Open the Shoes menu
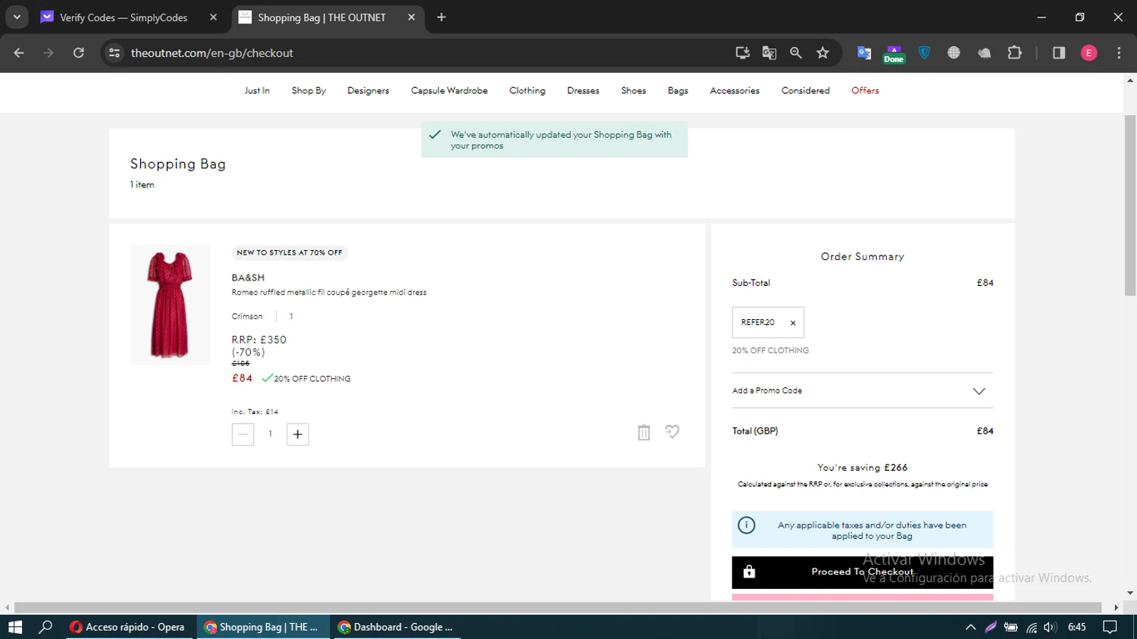This screenshot has width=1137, height=639. (634, 91)
